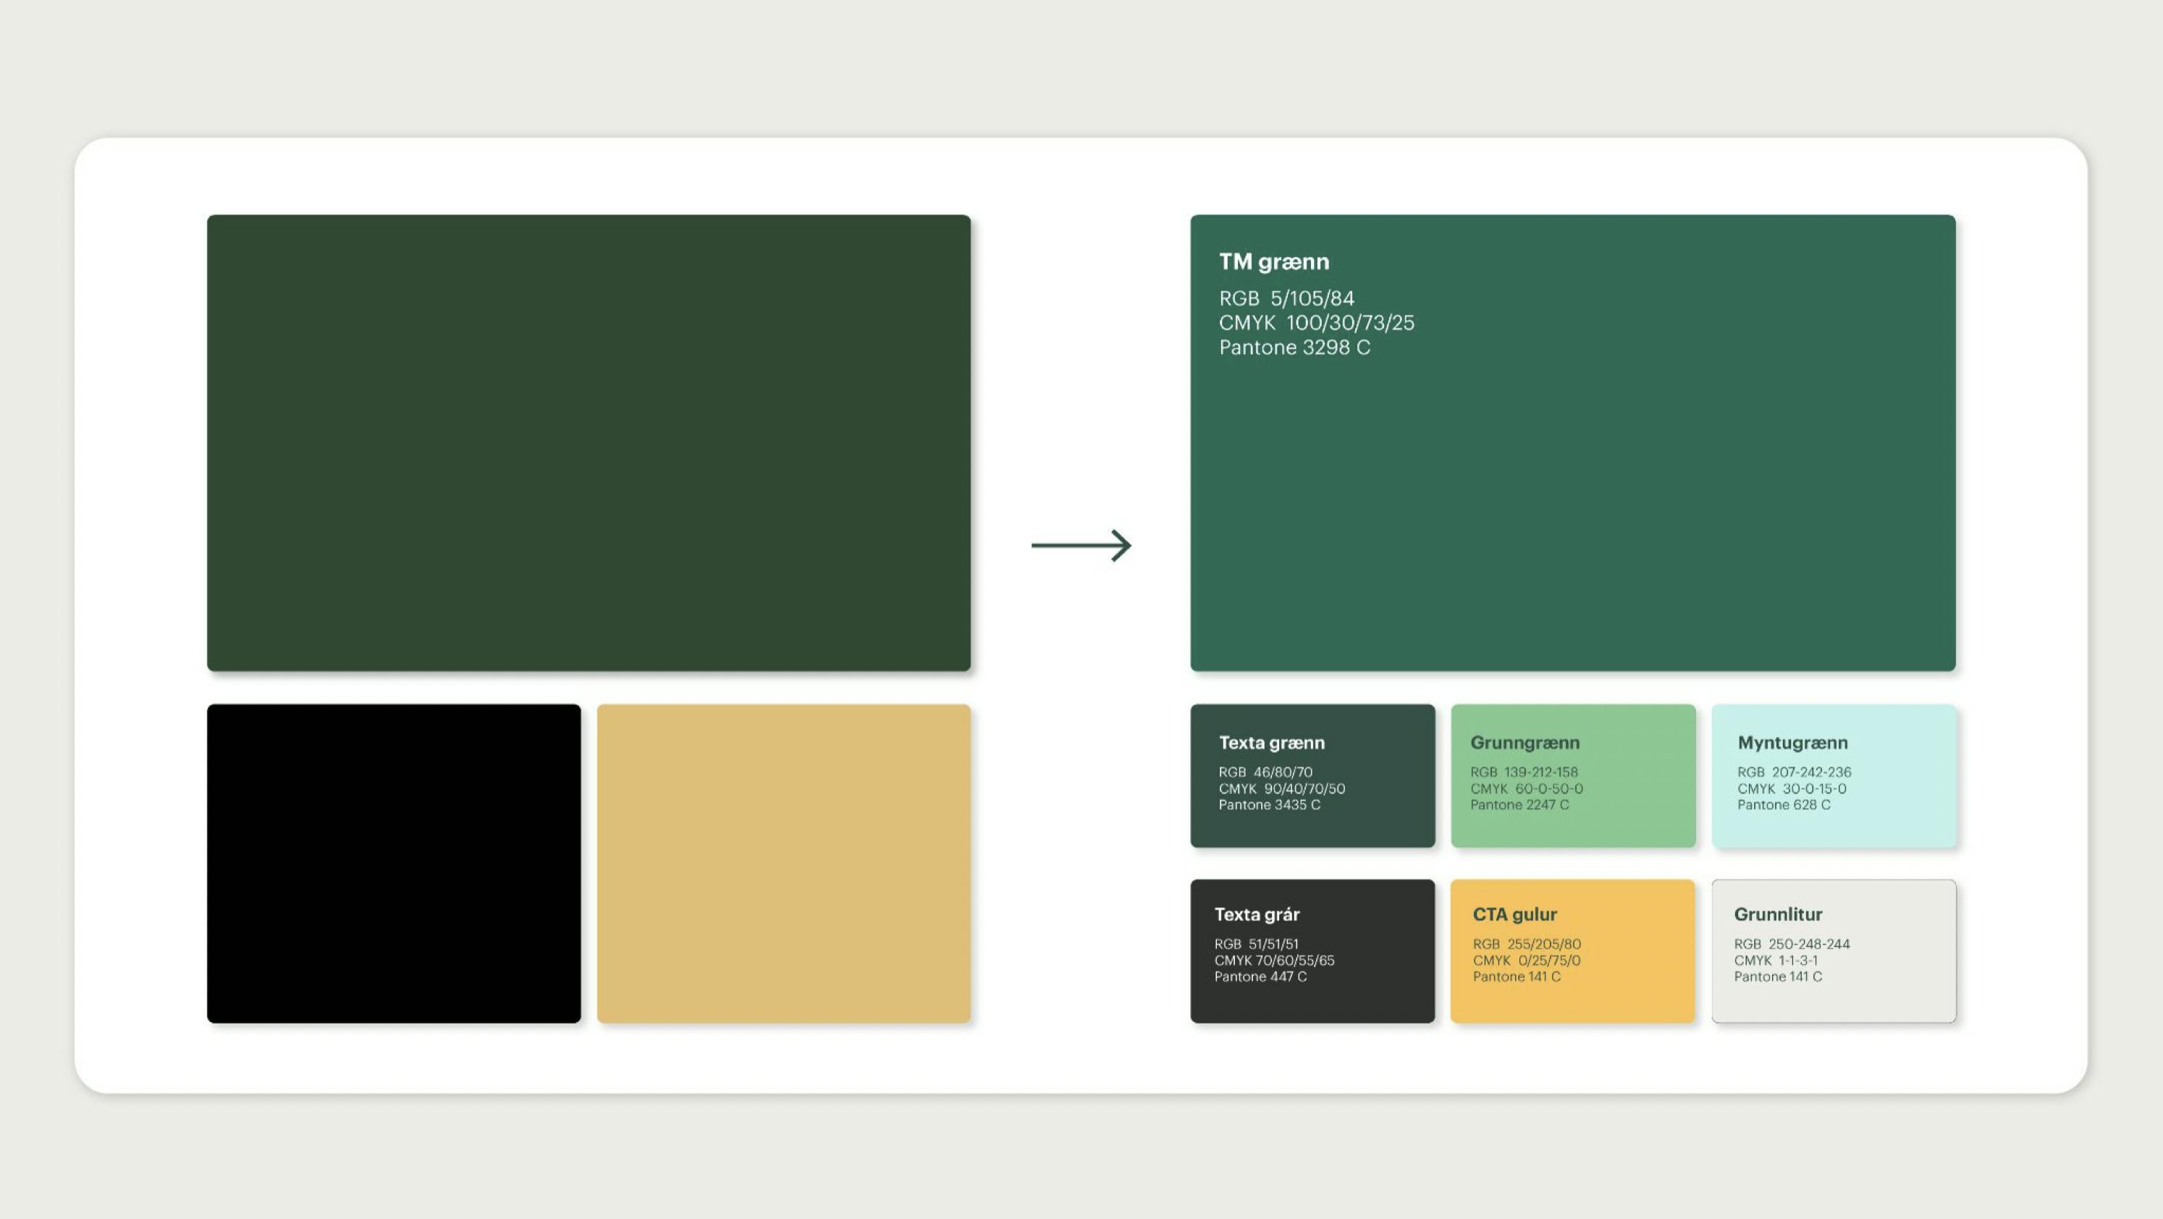
Task: Click Pantone 3435 C in Texta grænn
Action: (x=1269, y=804)
